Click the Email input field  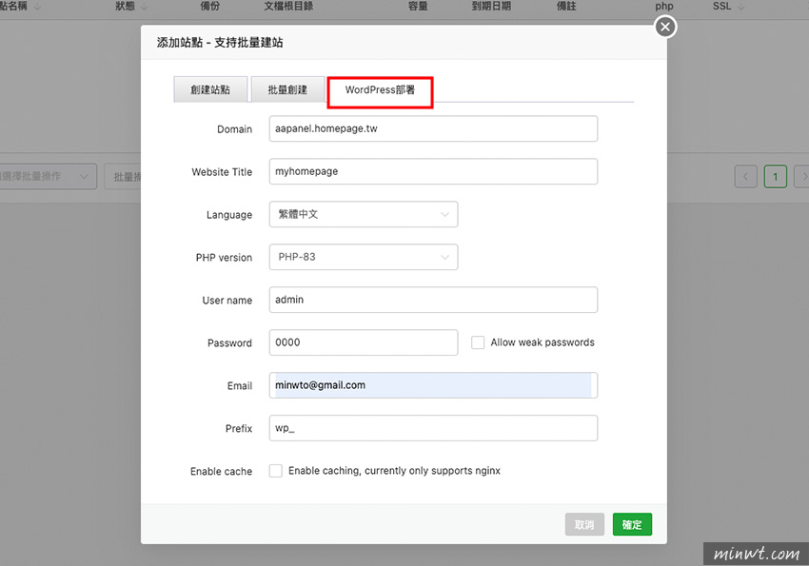tap(433, 385)
